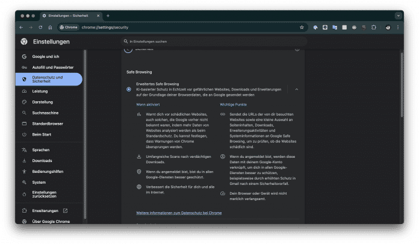Image resolution: width=419 pixels, height=244 pixels.
Task: Click the speedometer icon beside Dein Browser oder Gerät
Action: (223, 193)
